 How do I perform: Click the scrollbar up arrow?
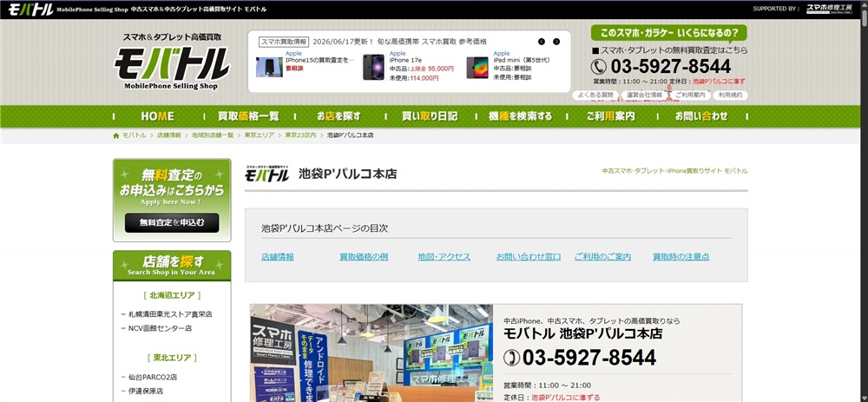(863, 5)
